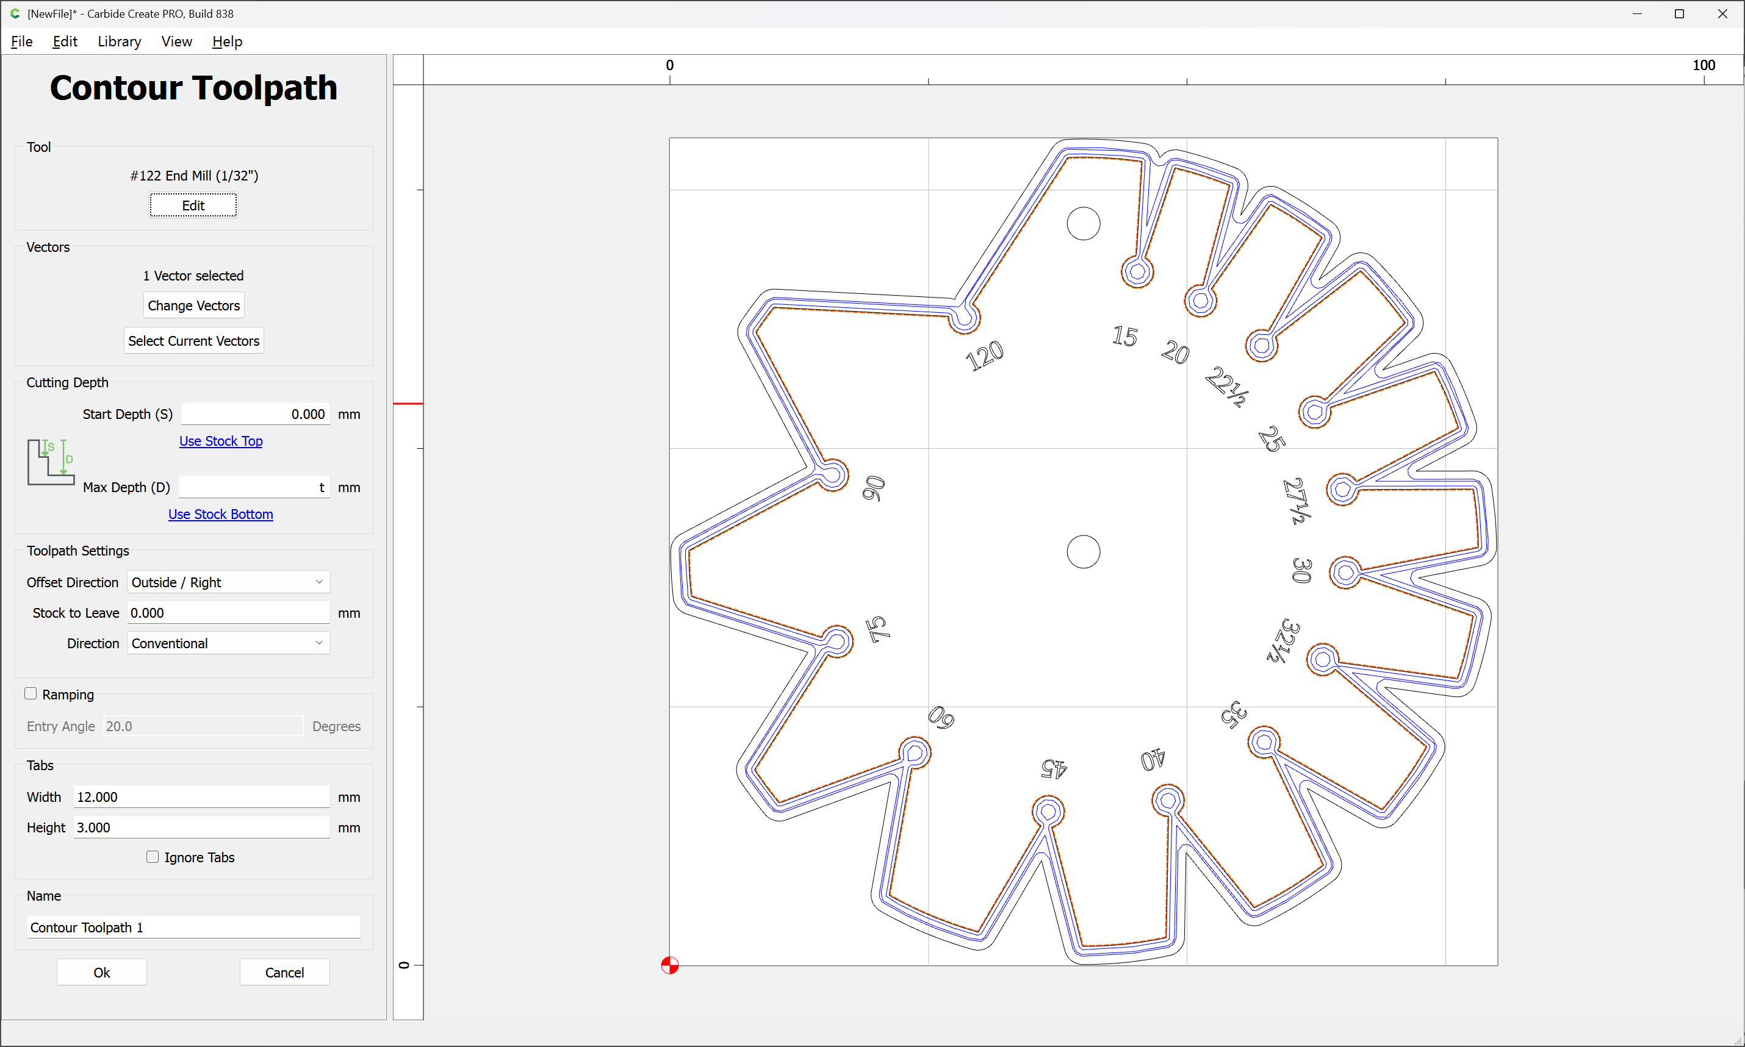1745x1047 pixels.
Task: Open the Library menu
Action: [x=118, y=41]
